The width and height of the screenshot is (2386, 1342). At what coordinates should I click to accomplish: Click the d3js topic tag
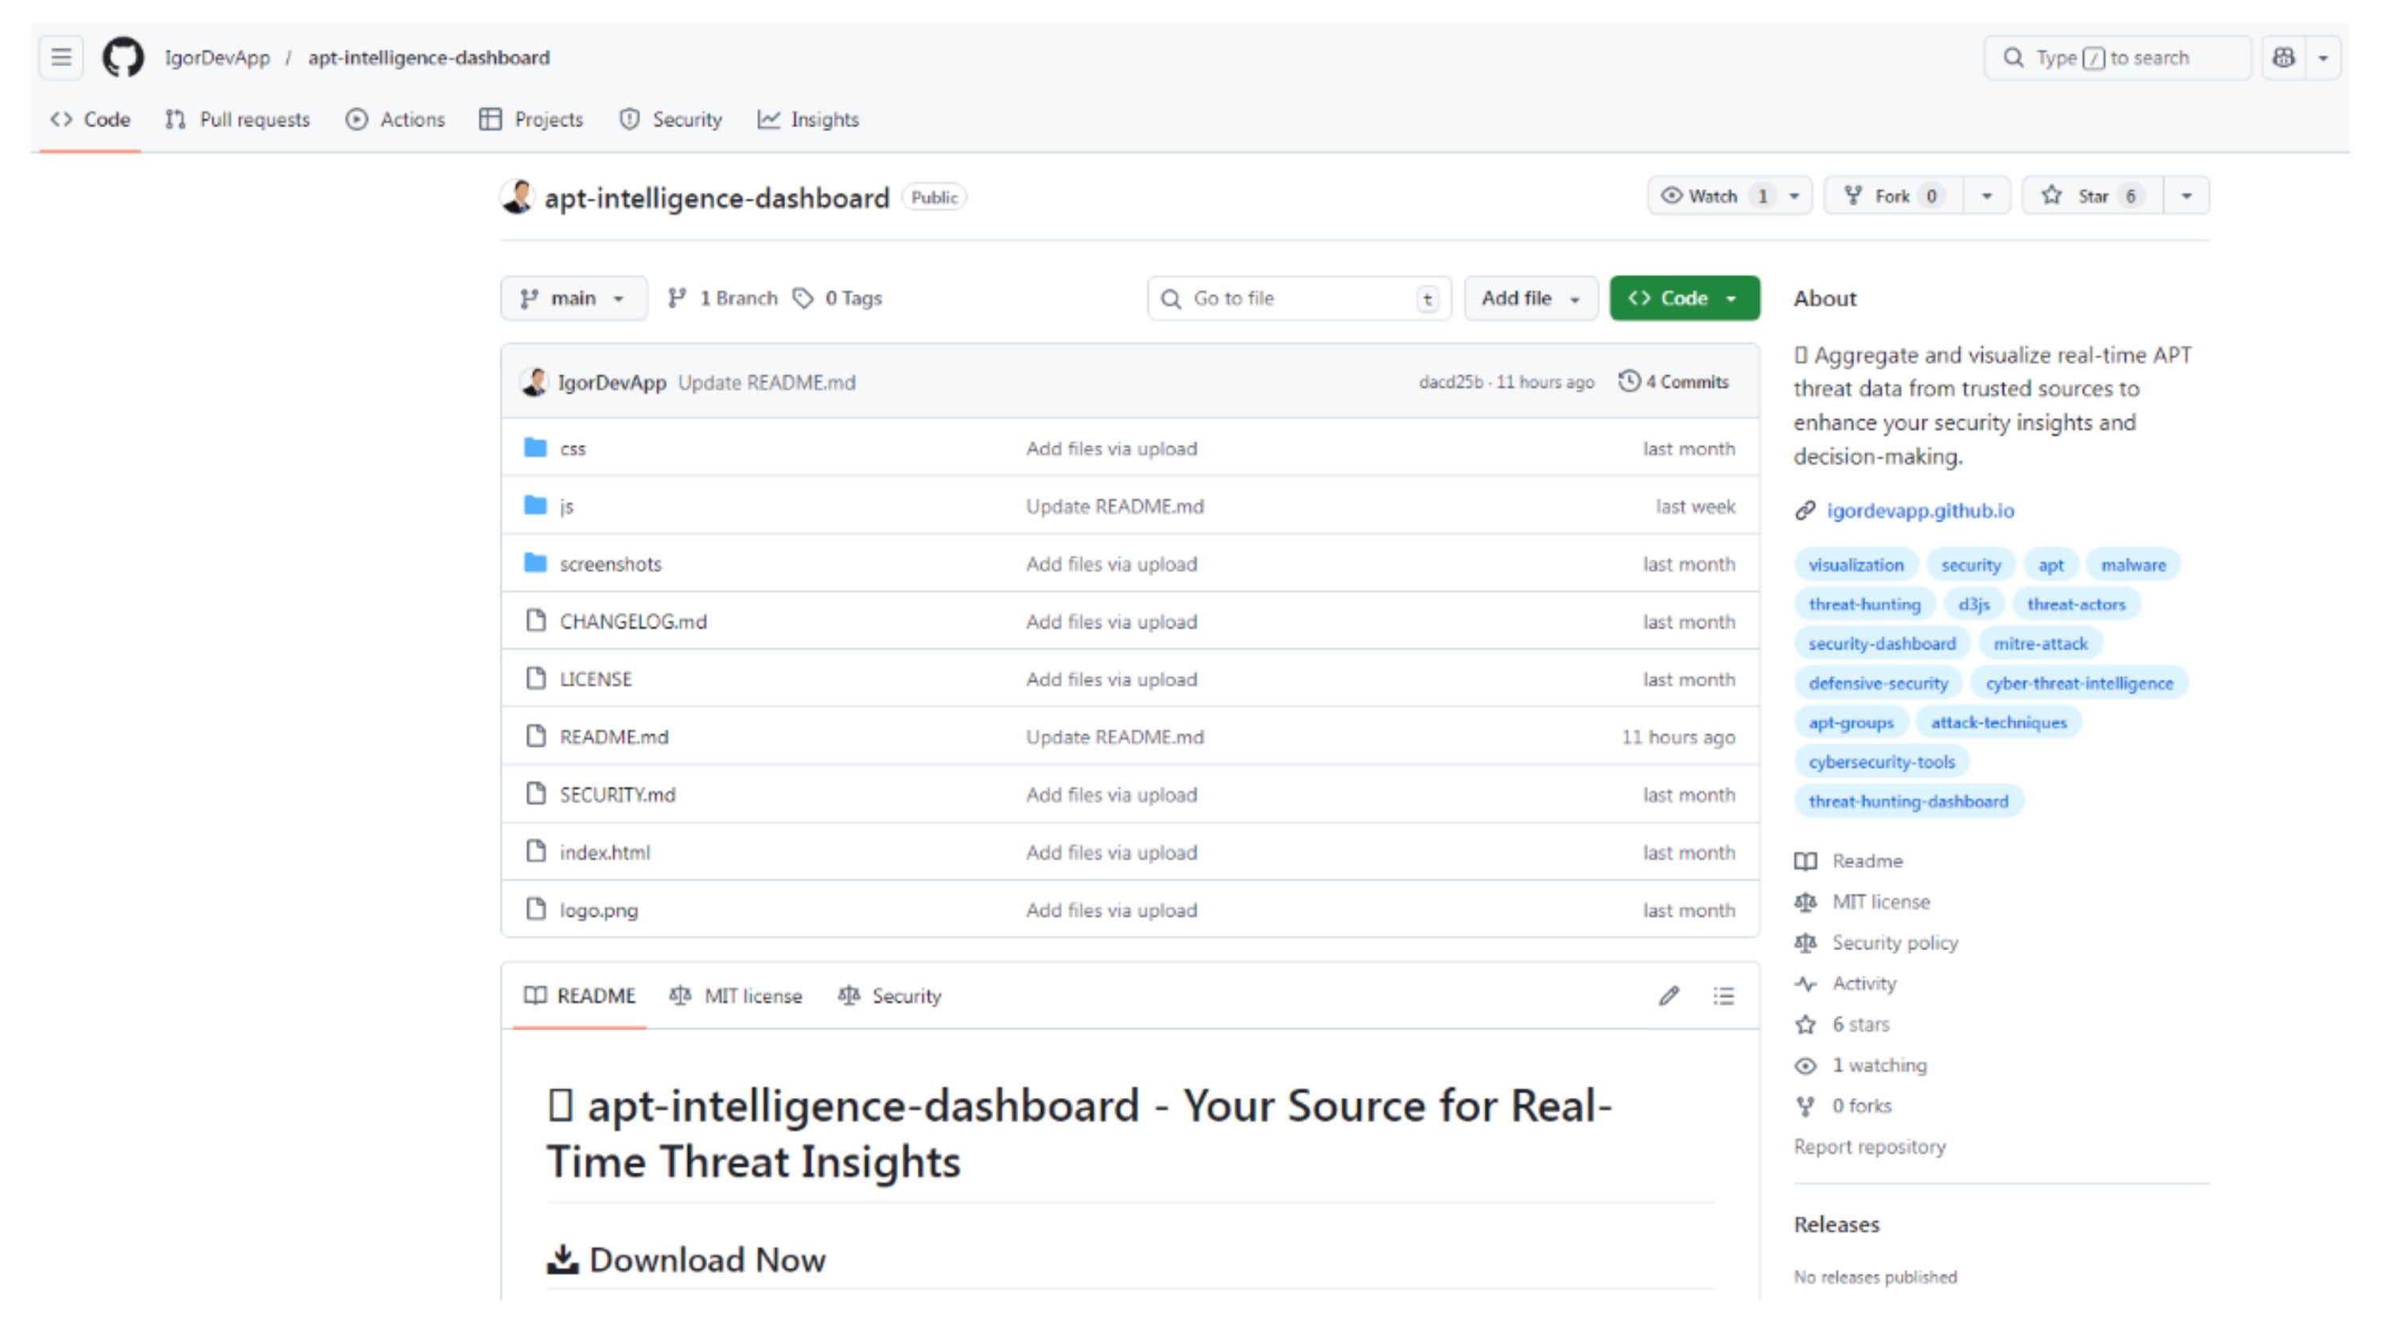1973,605
